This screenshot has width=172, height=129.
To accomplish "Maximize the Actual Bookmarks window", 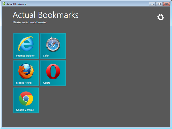I will pyautogui.click(x=159, y=4).
